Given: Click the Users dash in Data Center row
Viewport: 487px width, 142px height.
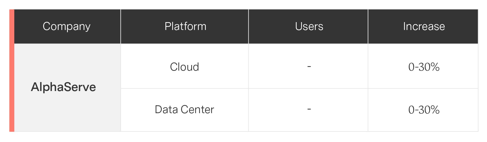Looking at the screenshot, I should 309,109.
